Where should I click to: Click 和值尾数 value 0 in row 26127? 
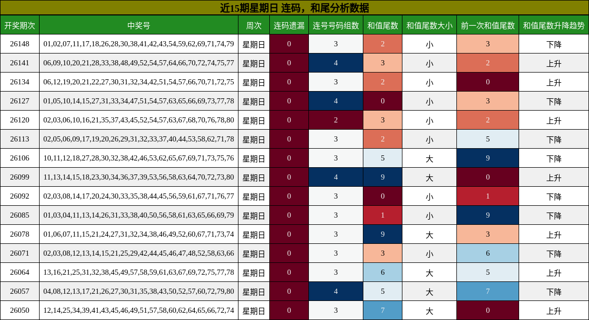point(383,101)
